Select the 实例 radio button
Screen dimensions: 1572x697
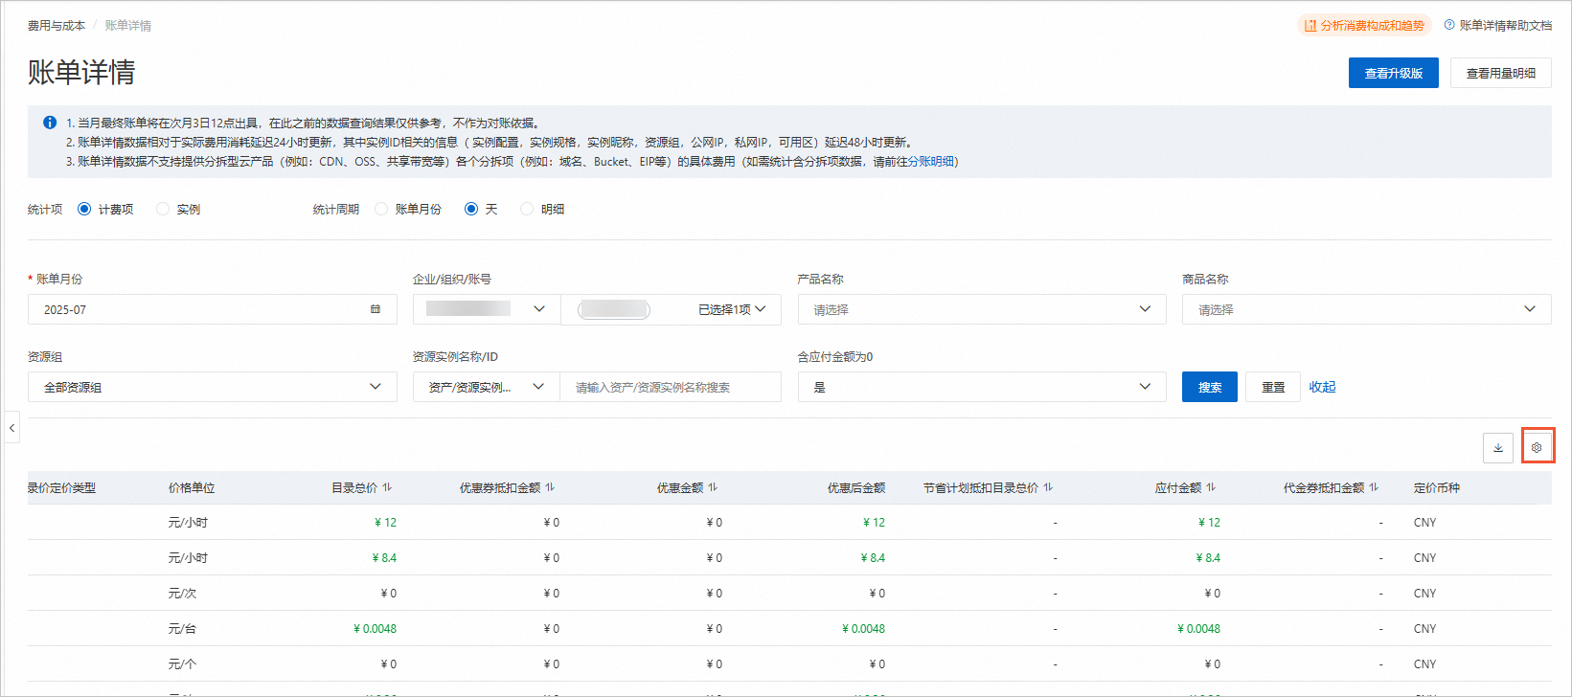[163, 209]
